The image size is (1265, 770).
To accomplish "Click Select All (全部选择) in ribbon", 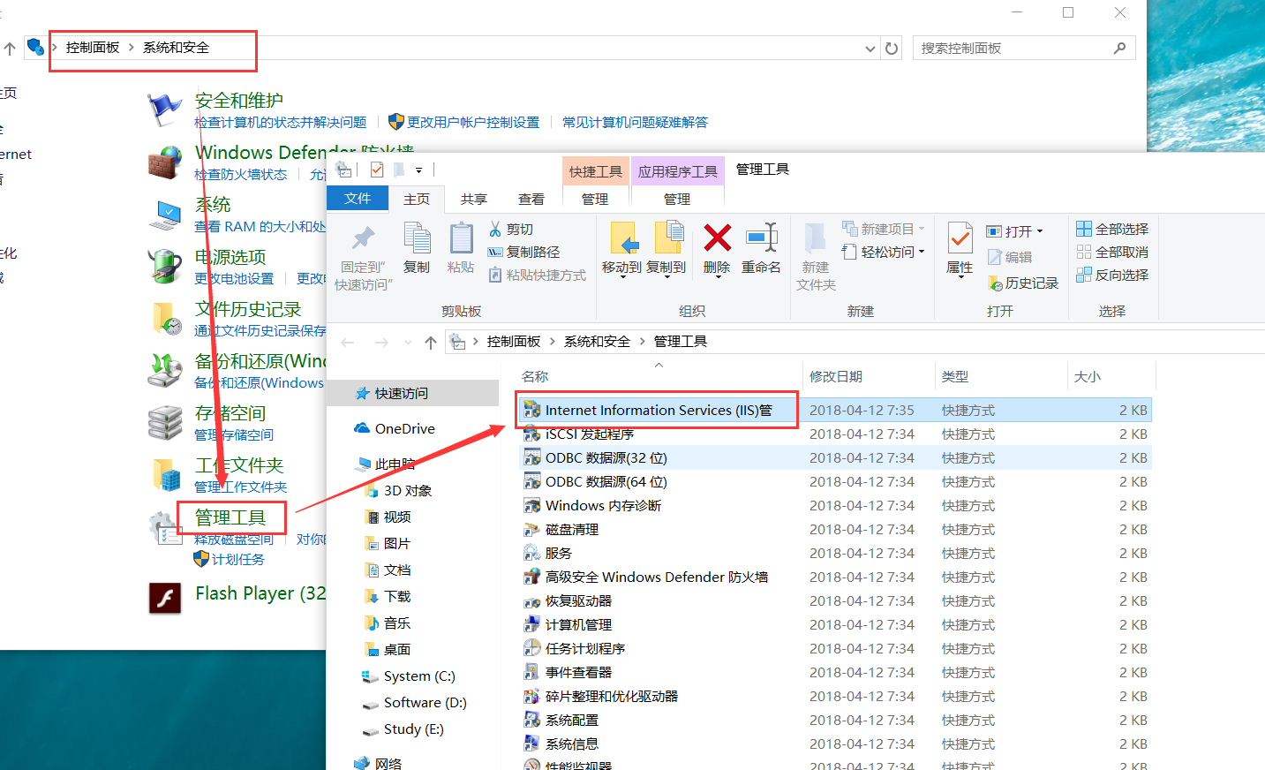I will point(1112,229).
